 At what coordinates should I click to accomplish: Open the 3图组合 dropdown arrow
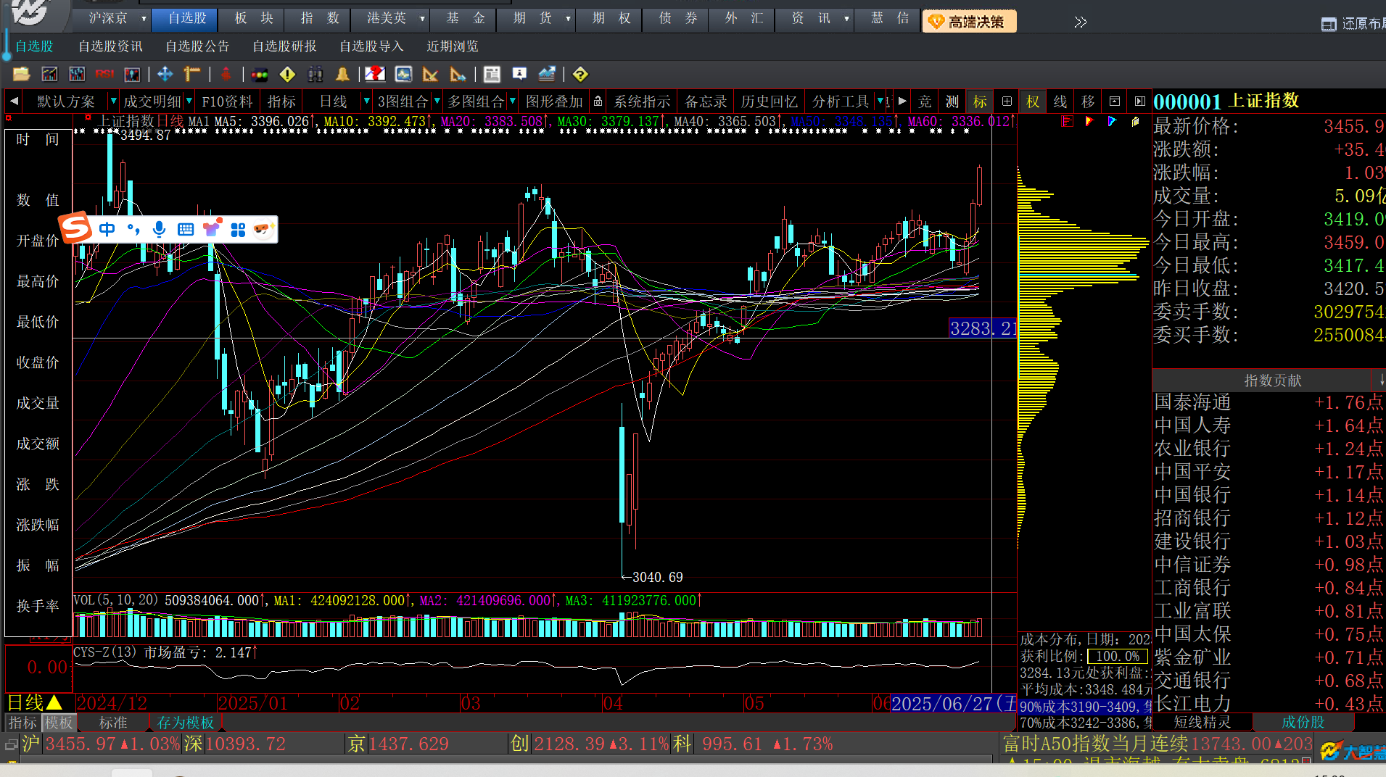click(437, 101)
